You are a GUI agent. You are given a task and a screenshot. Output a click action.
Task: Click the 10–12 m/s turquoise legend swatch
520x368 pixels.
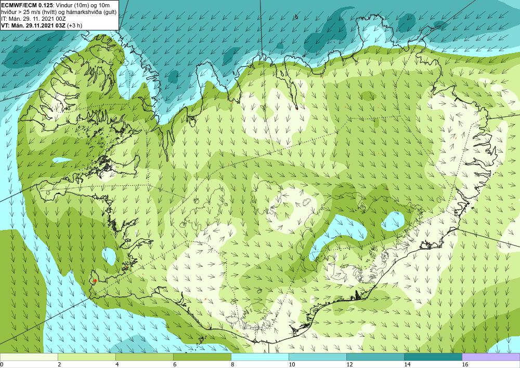(x=318, y=357)
